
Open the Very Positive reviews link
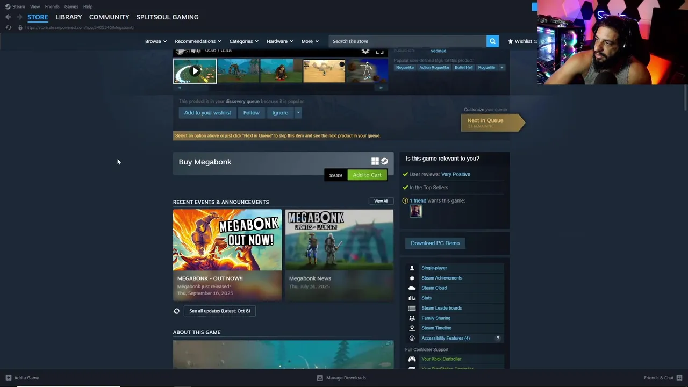(456, 174)
